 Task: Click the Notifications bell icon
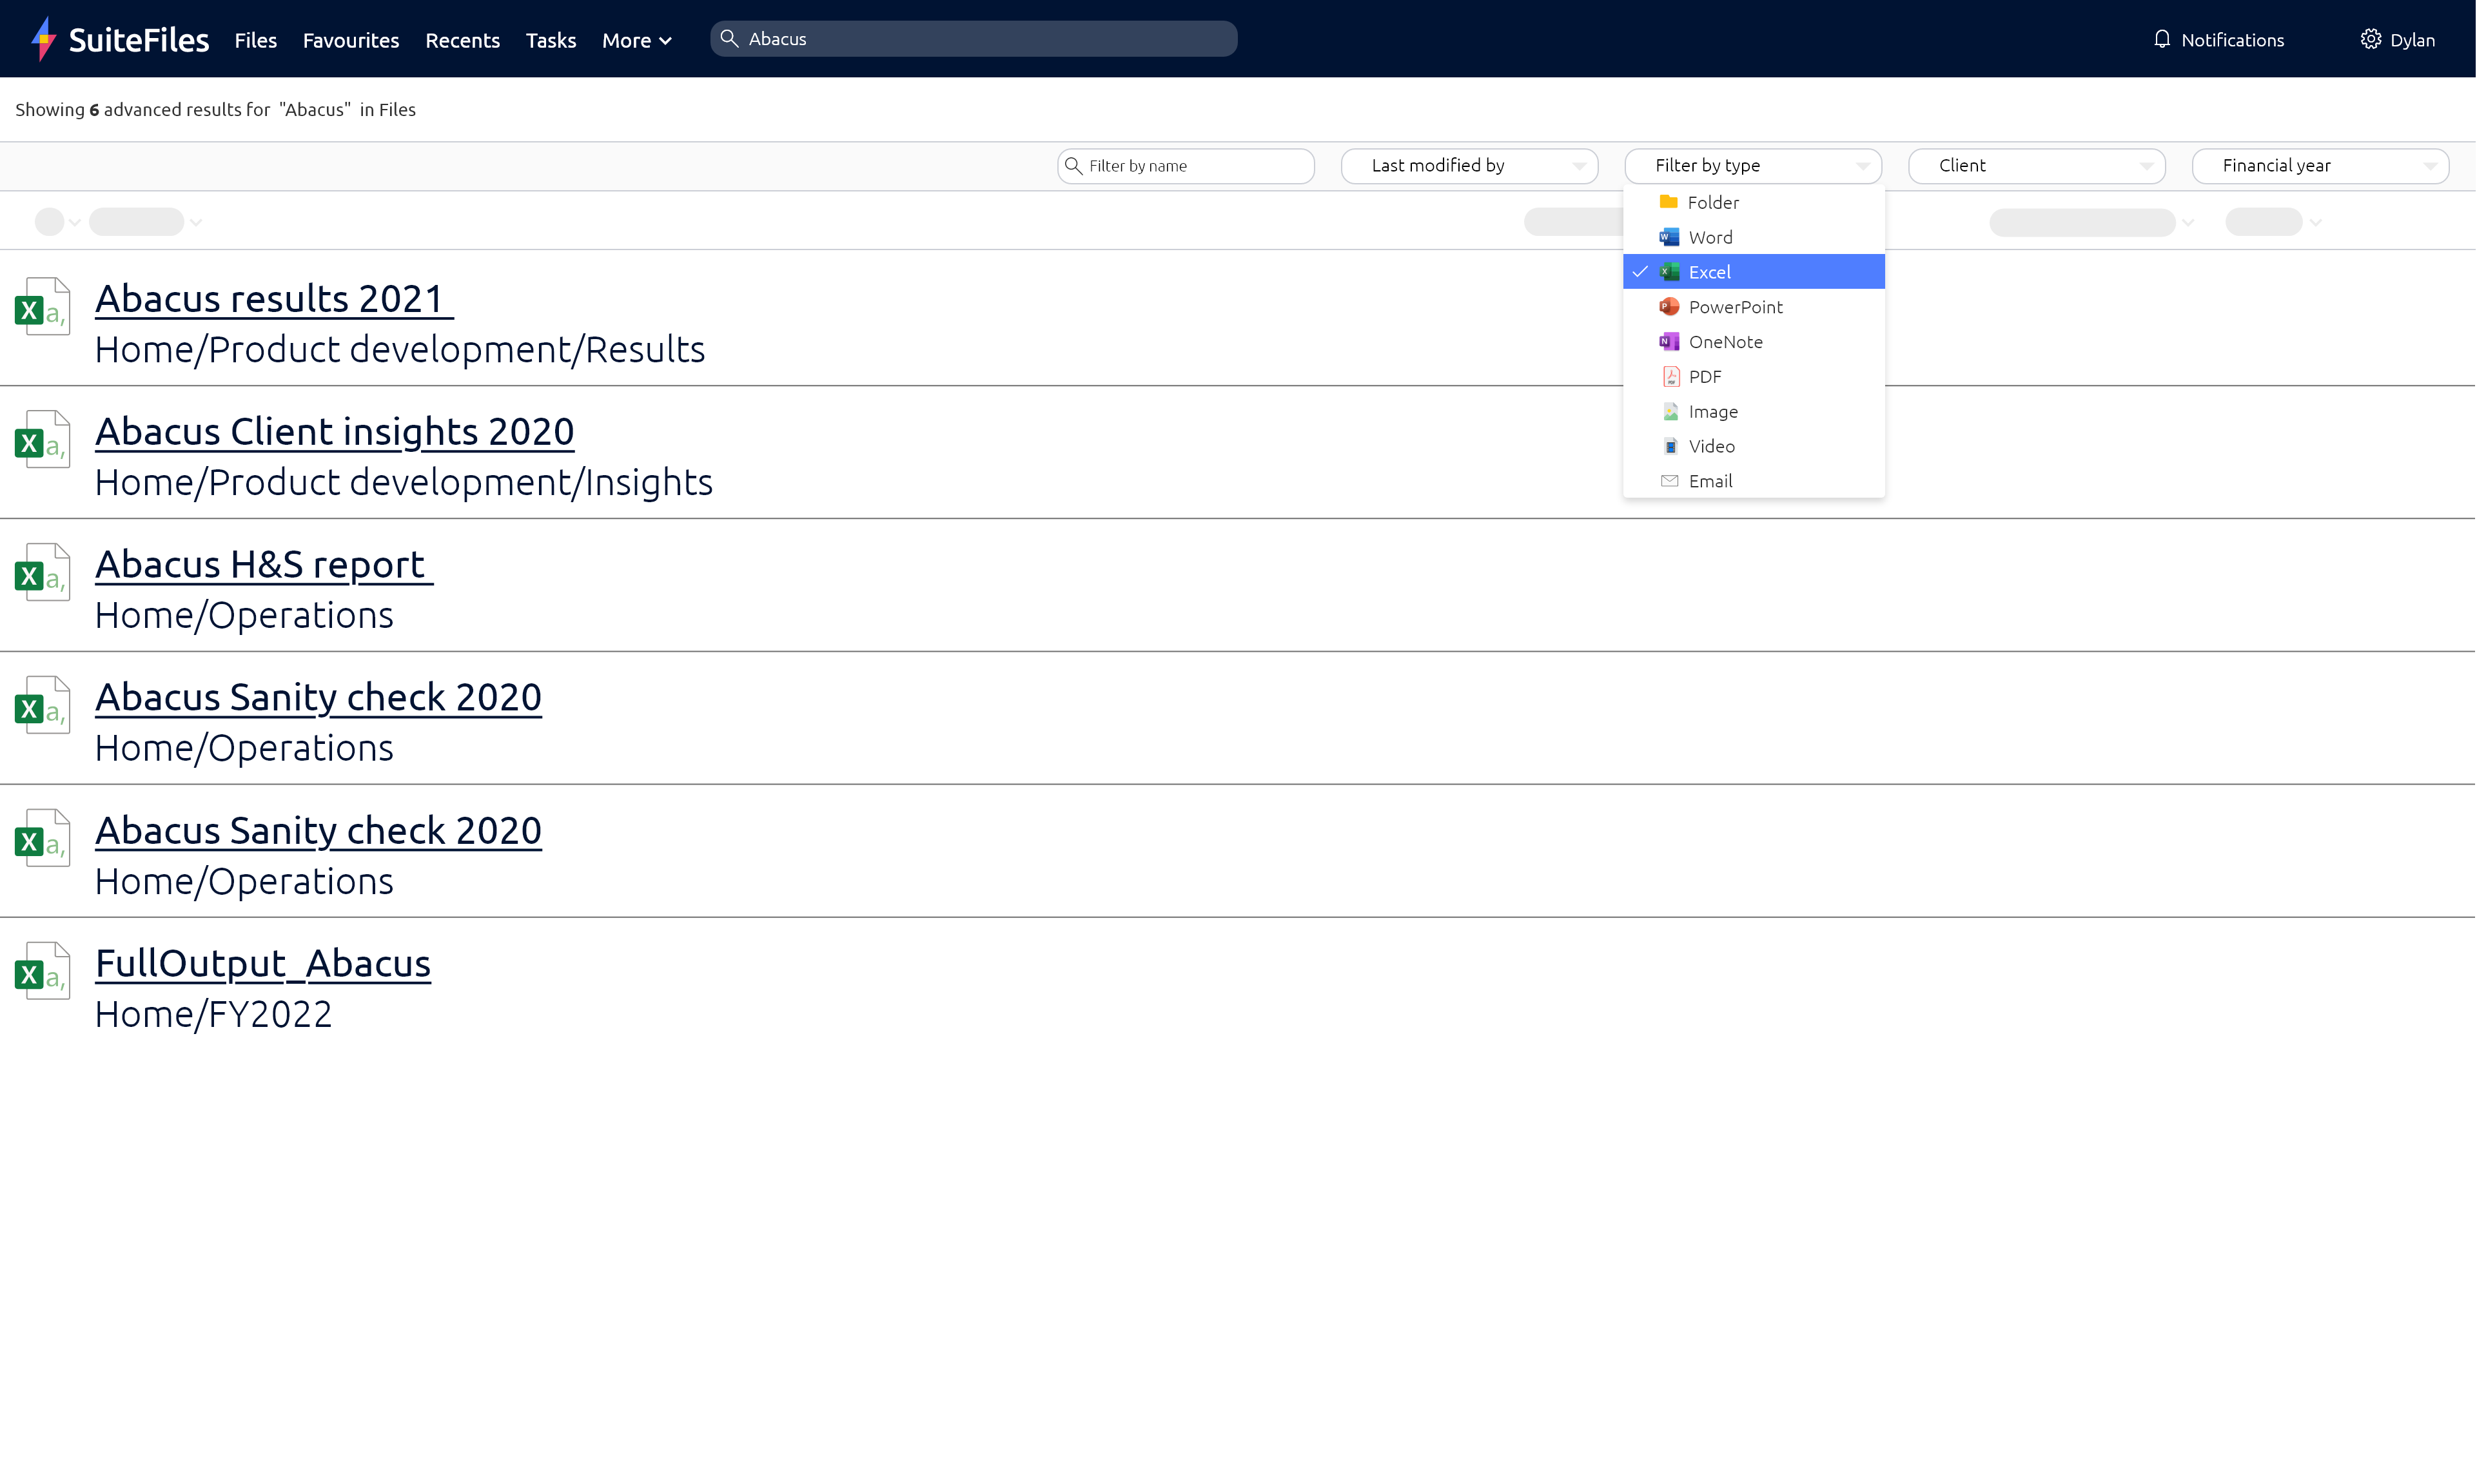(x=2162, y=39)
